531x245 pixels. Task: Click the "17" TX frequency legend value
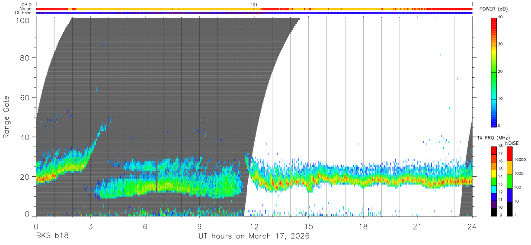pos(501,153)
